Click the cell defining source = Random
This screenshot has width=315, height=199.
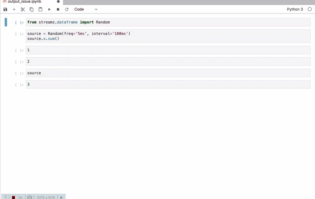(x=168, y=36)
